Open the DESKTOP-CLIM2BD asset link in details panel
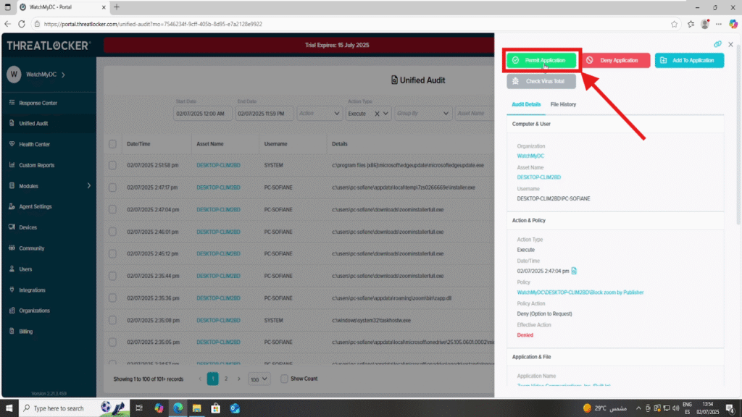Screen dimensions: 742x417 pyautogui.click(x=538, y=177)
